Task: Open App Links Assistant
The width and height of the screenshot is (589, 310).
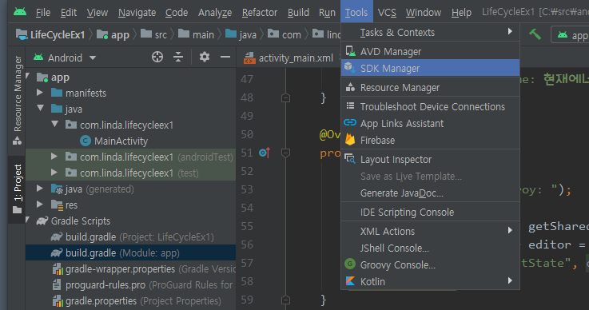Action: coord(430,123)
